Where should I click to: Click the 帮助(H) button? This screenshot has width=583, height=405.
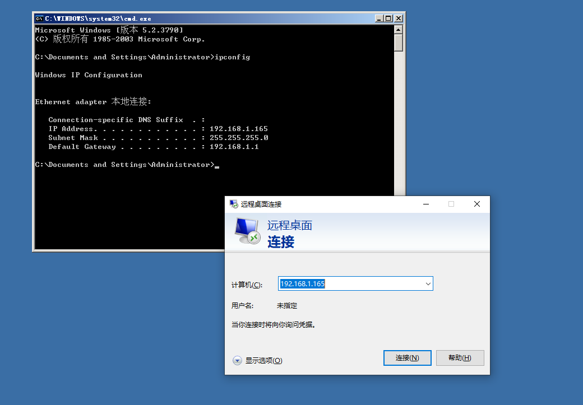point(460,358)
